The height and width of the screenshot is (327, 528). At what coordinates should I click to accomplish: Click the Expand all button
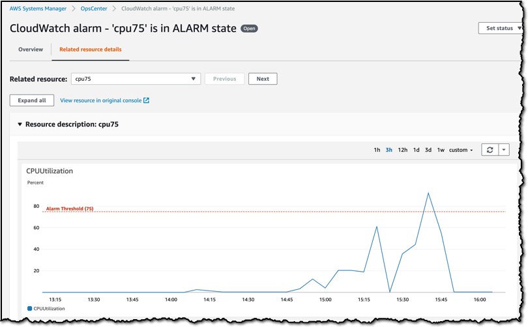pyautogui.click(x=32, y=100)
